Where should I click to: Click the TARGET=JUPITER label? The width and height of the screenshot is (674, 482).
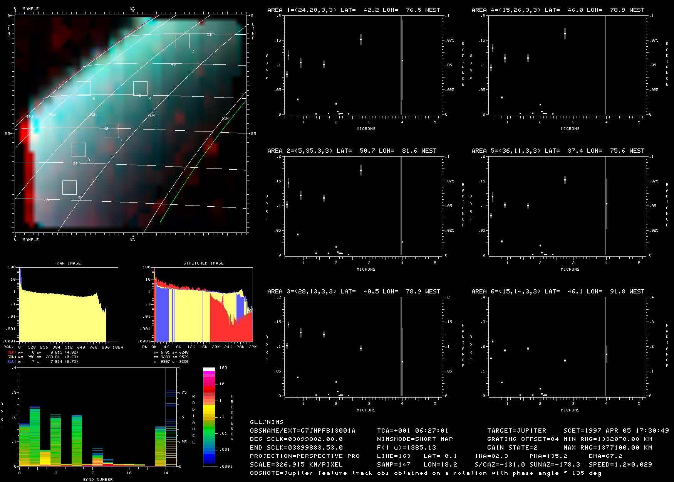[x=516, y=430]
